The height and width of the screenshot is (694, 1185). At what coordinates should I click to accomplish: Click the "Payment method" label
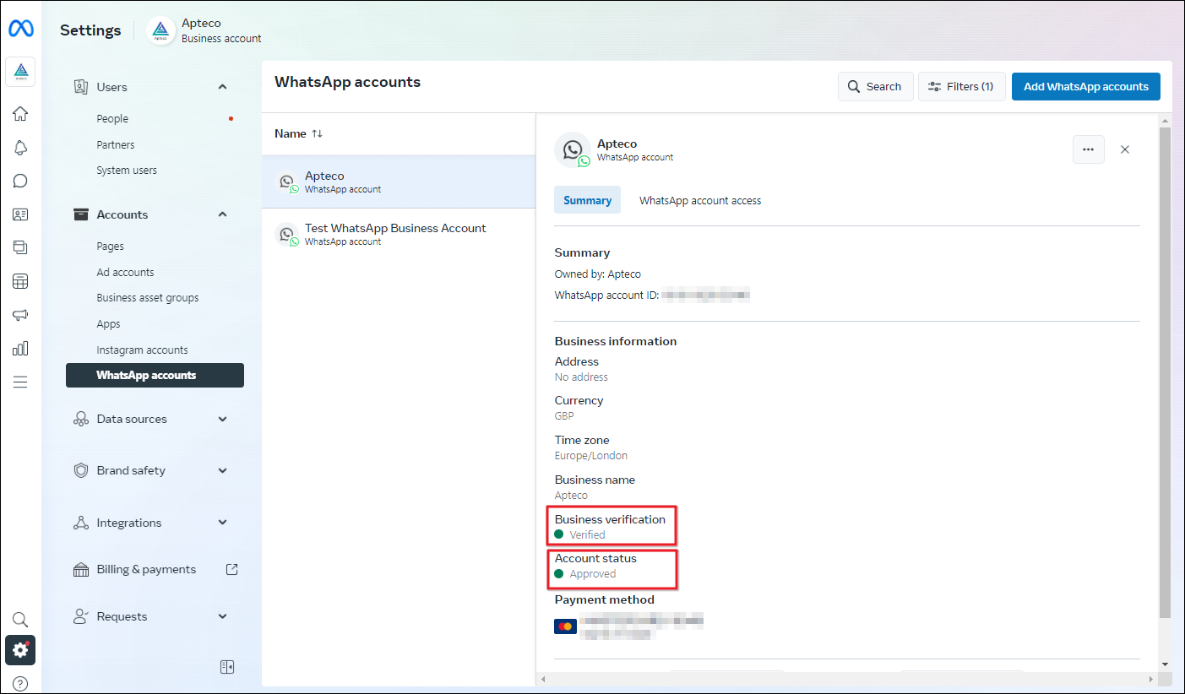[604, 599]
